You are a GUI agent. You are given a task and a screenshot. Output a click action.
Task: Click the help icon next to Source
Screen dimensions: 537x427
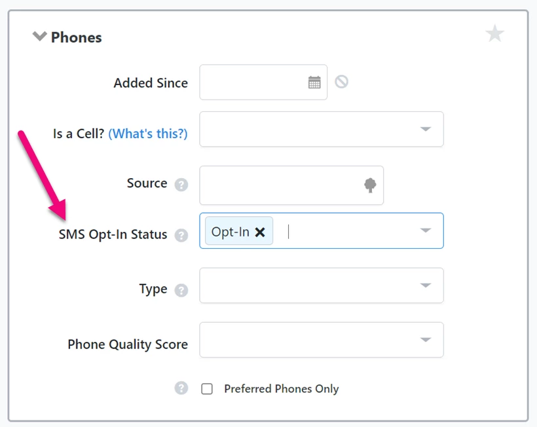click(x=181, y=184)
